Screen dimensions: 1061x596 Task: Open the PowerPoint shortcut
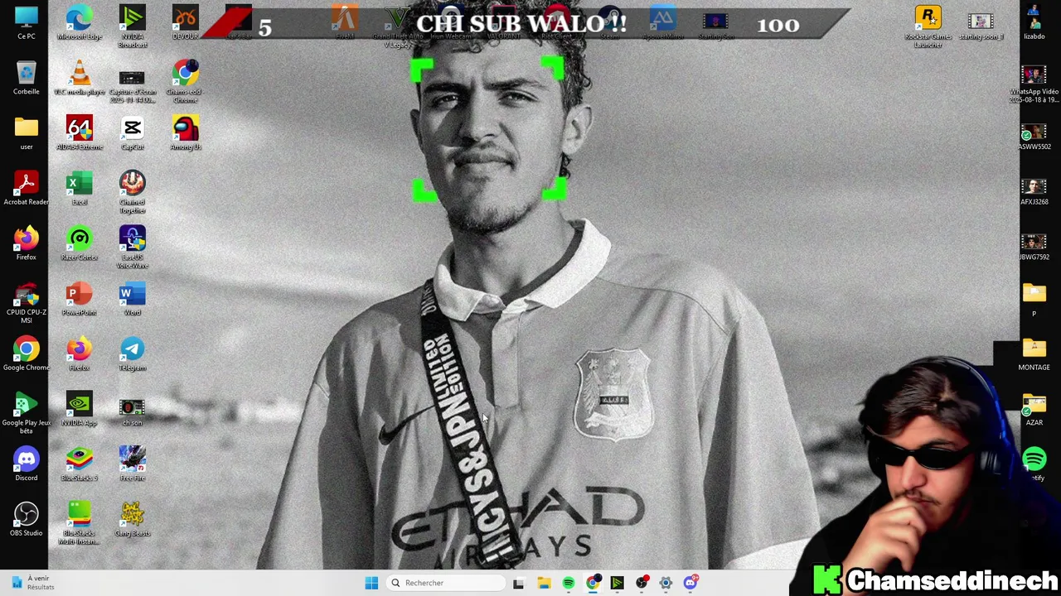(79, 299)
